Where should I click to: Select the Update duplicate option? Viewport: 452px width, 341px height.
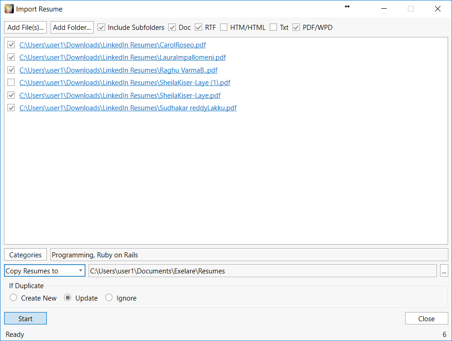point(68,297)
